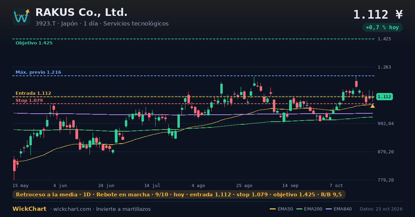Click the "15 may" date axis label
The width and height of the screenshot is (415, 217).
[x=20, y=185]
